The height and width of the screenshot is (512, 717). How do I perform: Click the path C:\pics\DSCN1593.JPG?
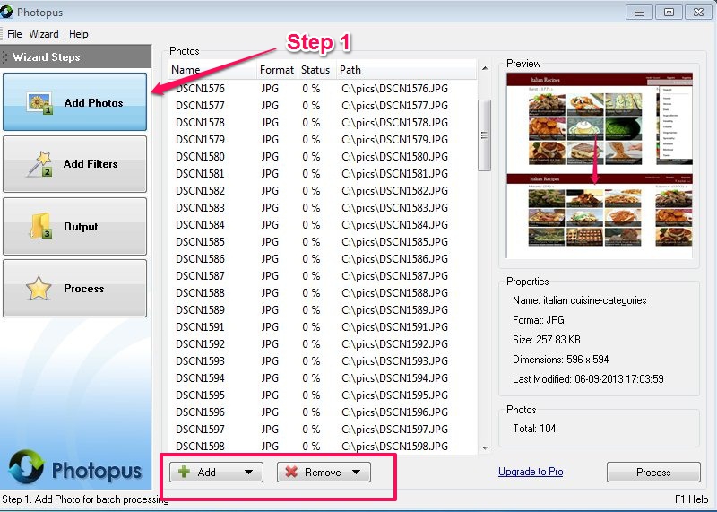click(394, 361)
